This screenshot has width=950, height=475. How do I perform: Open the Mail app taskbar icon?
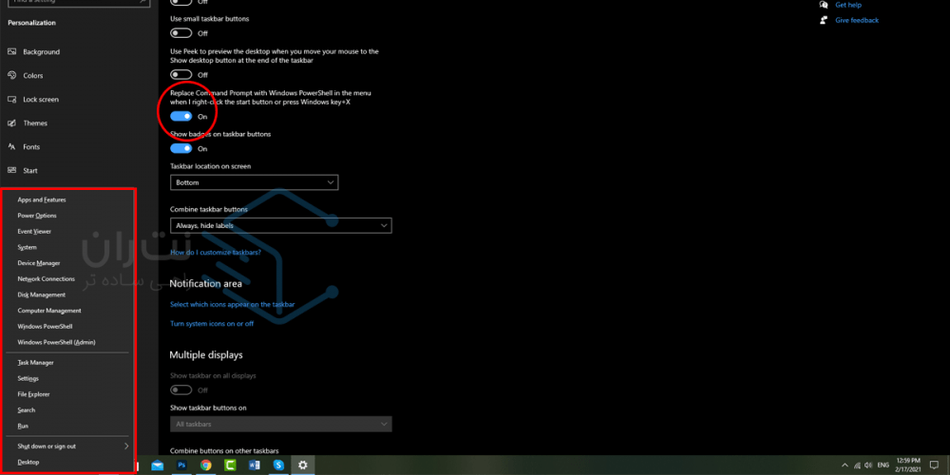coord(157,465)
